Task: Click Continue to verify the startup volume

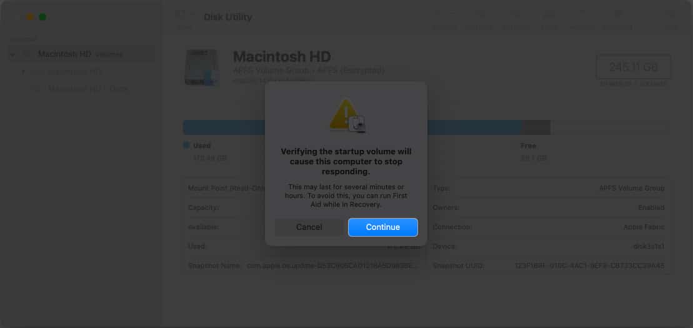Action: (x=382, y=227)
